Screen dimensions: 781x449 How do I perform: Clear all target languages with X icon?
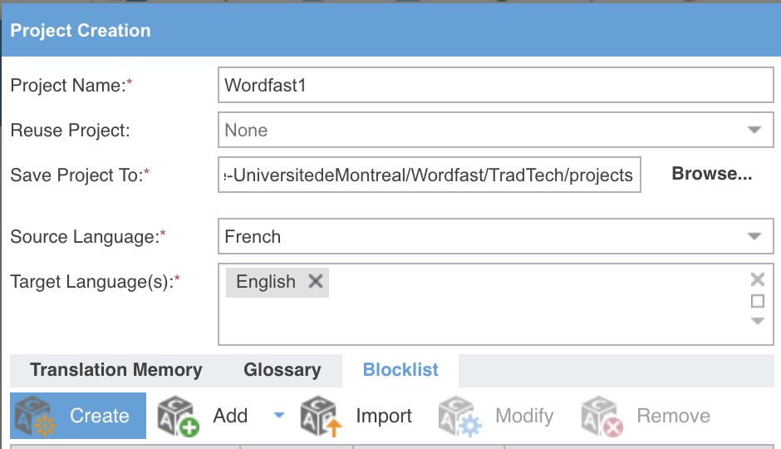tap(758, 279)
